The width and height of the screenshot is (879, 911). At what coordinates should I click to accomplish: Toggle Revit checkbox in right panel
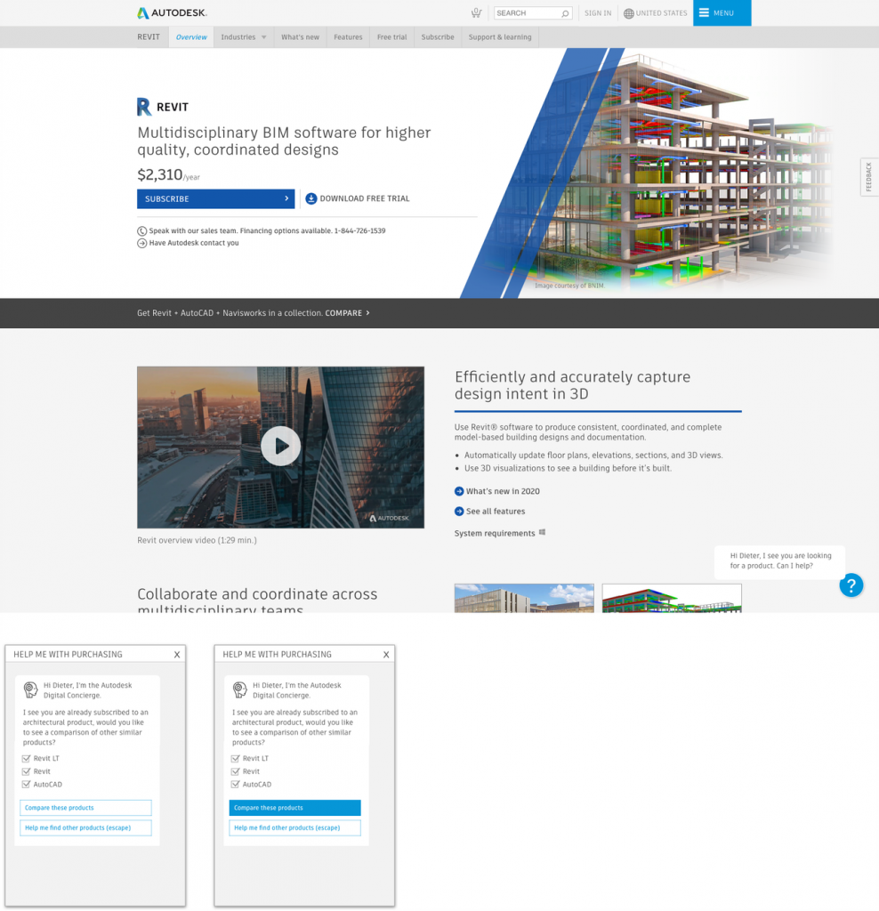(x=235, y=771)
